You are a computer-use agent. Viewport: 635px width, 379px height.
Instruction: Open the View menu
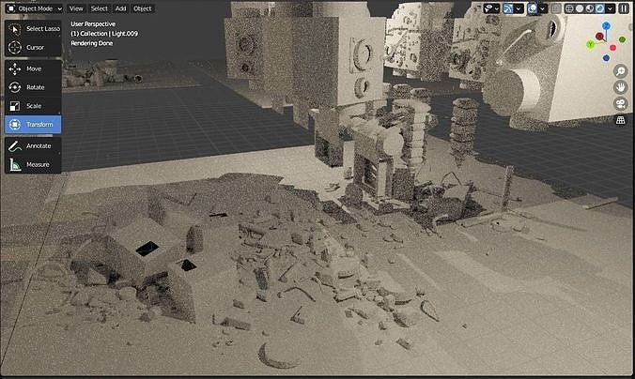(x=76, y=8)
